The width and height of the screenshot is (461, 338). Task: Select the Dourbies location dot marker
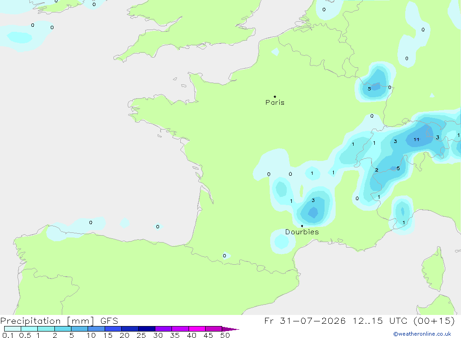[x=302, y=226]
